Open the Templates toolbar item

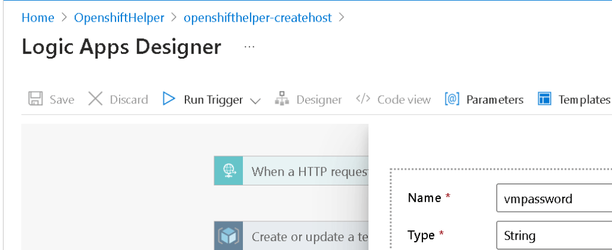[574, 99]
